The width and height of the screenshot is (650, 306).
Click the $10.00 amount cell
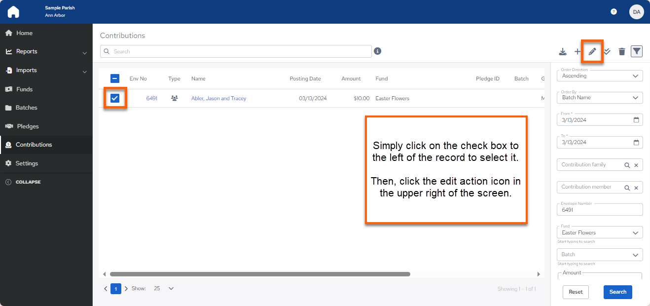361,98
